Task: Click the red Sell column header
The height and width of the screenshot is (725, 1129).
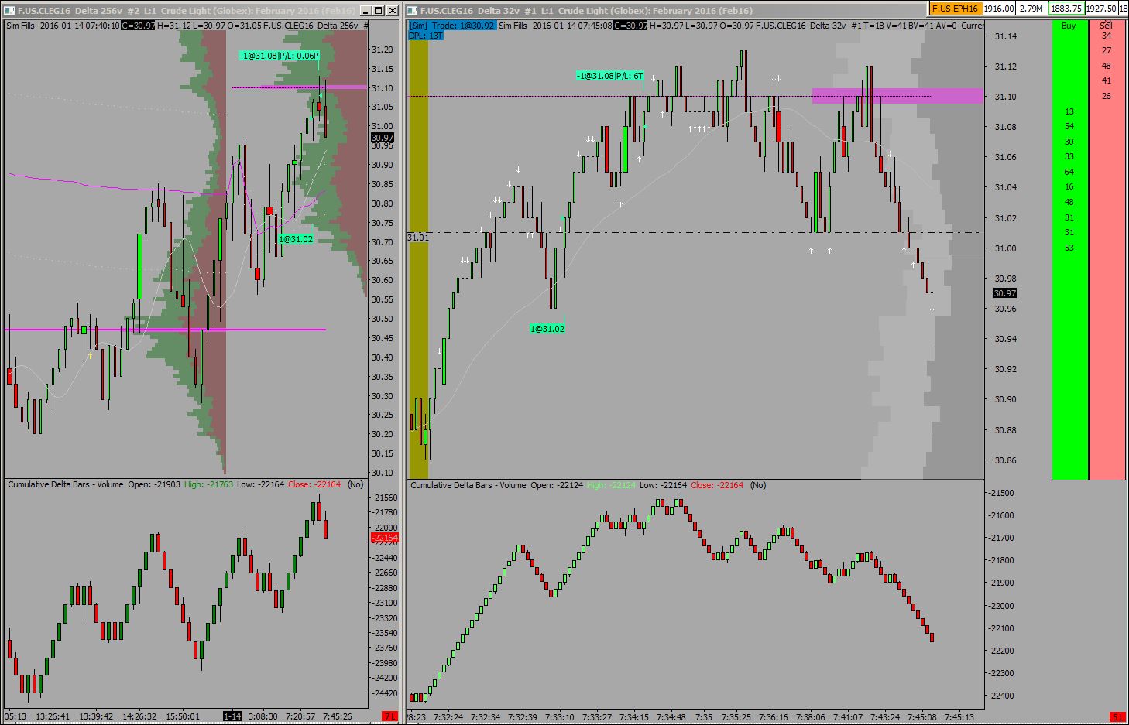Action: point(1106,26)
